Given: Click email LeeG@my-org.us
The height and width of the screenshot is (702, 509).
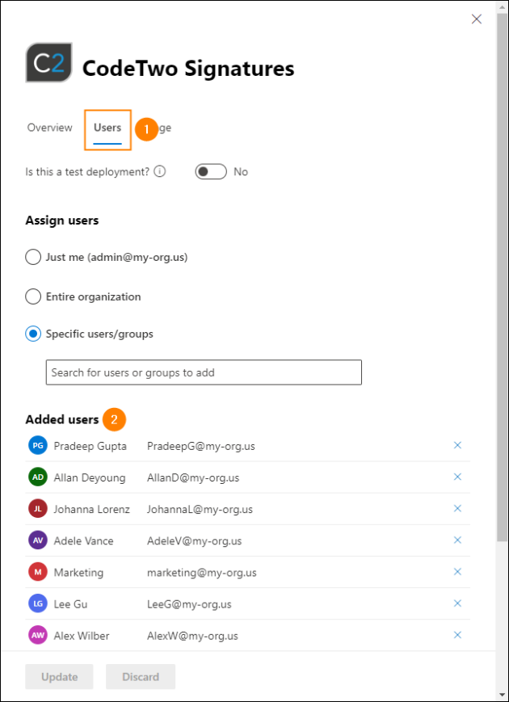Looking at the screenshot, I should [x=189, y=604].
